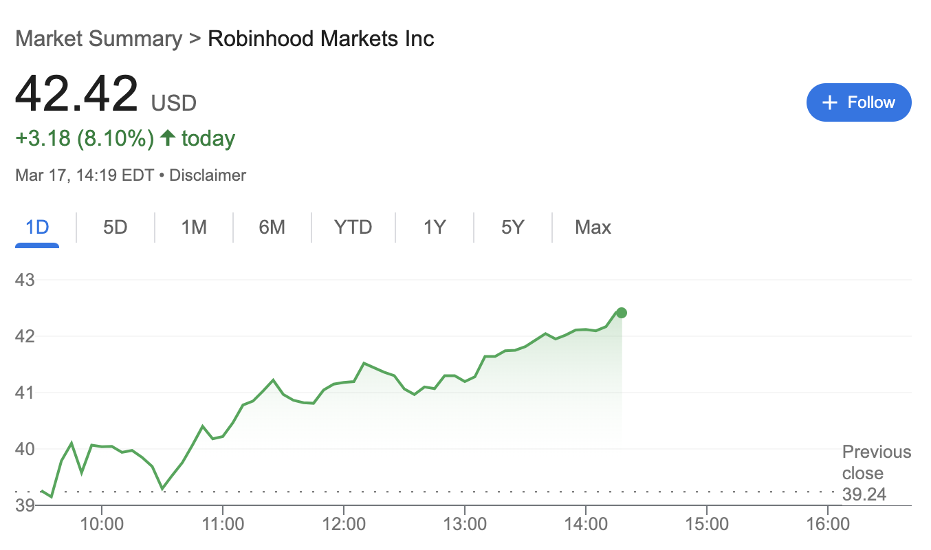Click the green upward arrow next to the percentage
931x550 pixels.
167,137
